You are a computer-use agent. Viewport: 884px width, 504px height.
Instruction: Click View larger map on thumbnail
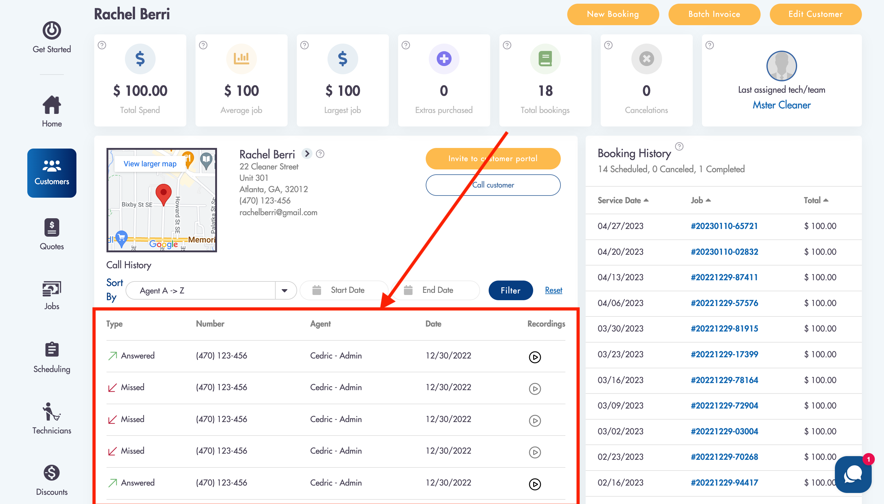click(x=150, y=164)
